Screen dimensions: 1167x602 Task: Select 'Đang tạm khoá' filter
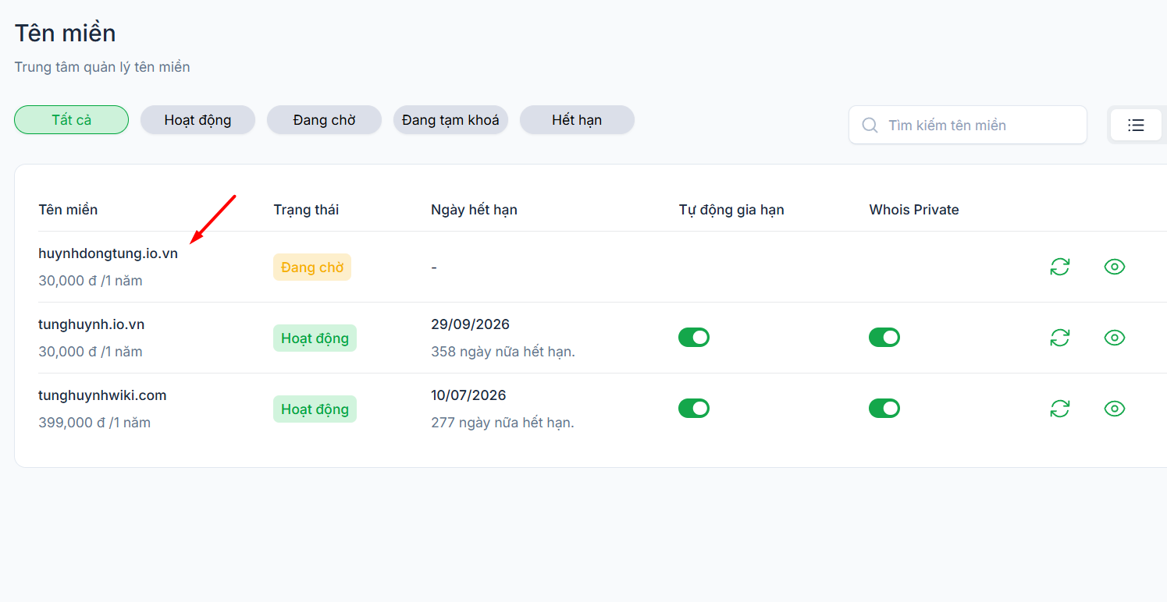(450, 120)
